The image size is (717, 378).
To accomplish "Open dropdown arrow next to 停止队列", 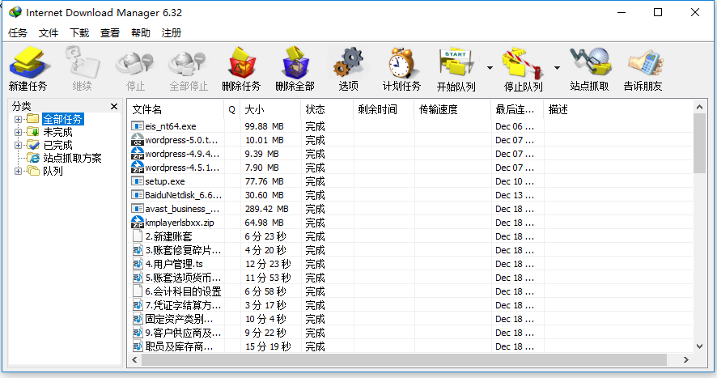I will [x=557, y=68].
